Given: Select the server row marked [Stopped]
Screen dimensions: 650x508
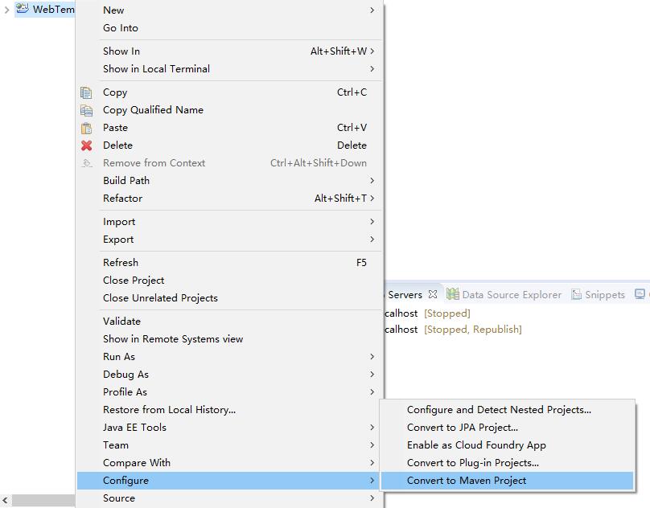Looking at the screenshot, I should (427, 313).
